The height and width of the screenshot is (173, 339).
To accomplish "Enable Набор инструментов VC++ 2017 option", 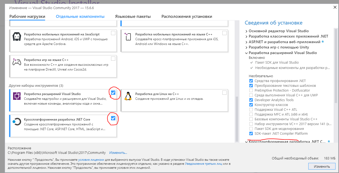I will 251,124.
